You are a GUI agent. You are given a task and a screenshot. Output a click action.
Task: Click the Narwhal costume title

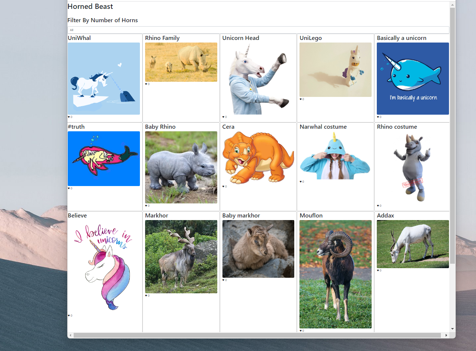pos(323,127)
